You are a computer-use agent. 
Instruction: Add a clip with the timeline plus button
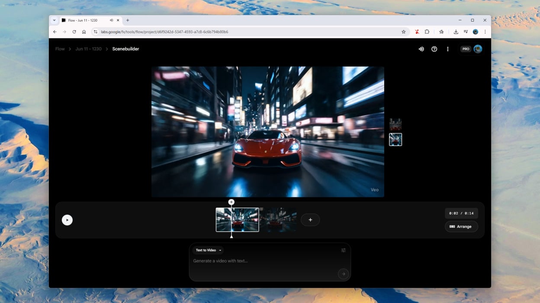pos(310,220)
